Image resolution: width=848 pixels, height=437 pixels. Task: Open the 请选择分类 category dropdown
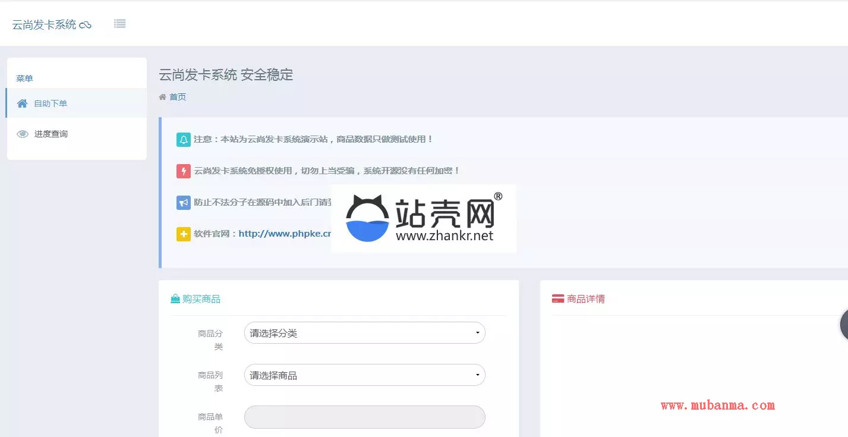point(364,333)
